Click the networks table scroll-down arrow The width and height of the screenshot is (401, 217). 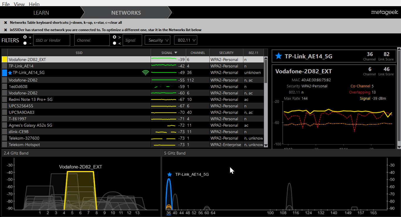266,145
